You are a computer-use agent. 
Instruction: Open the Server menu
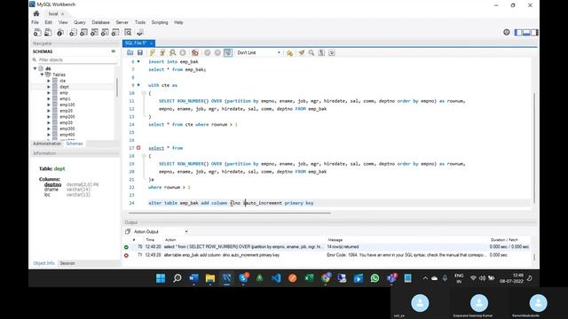click(122, 22)
